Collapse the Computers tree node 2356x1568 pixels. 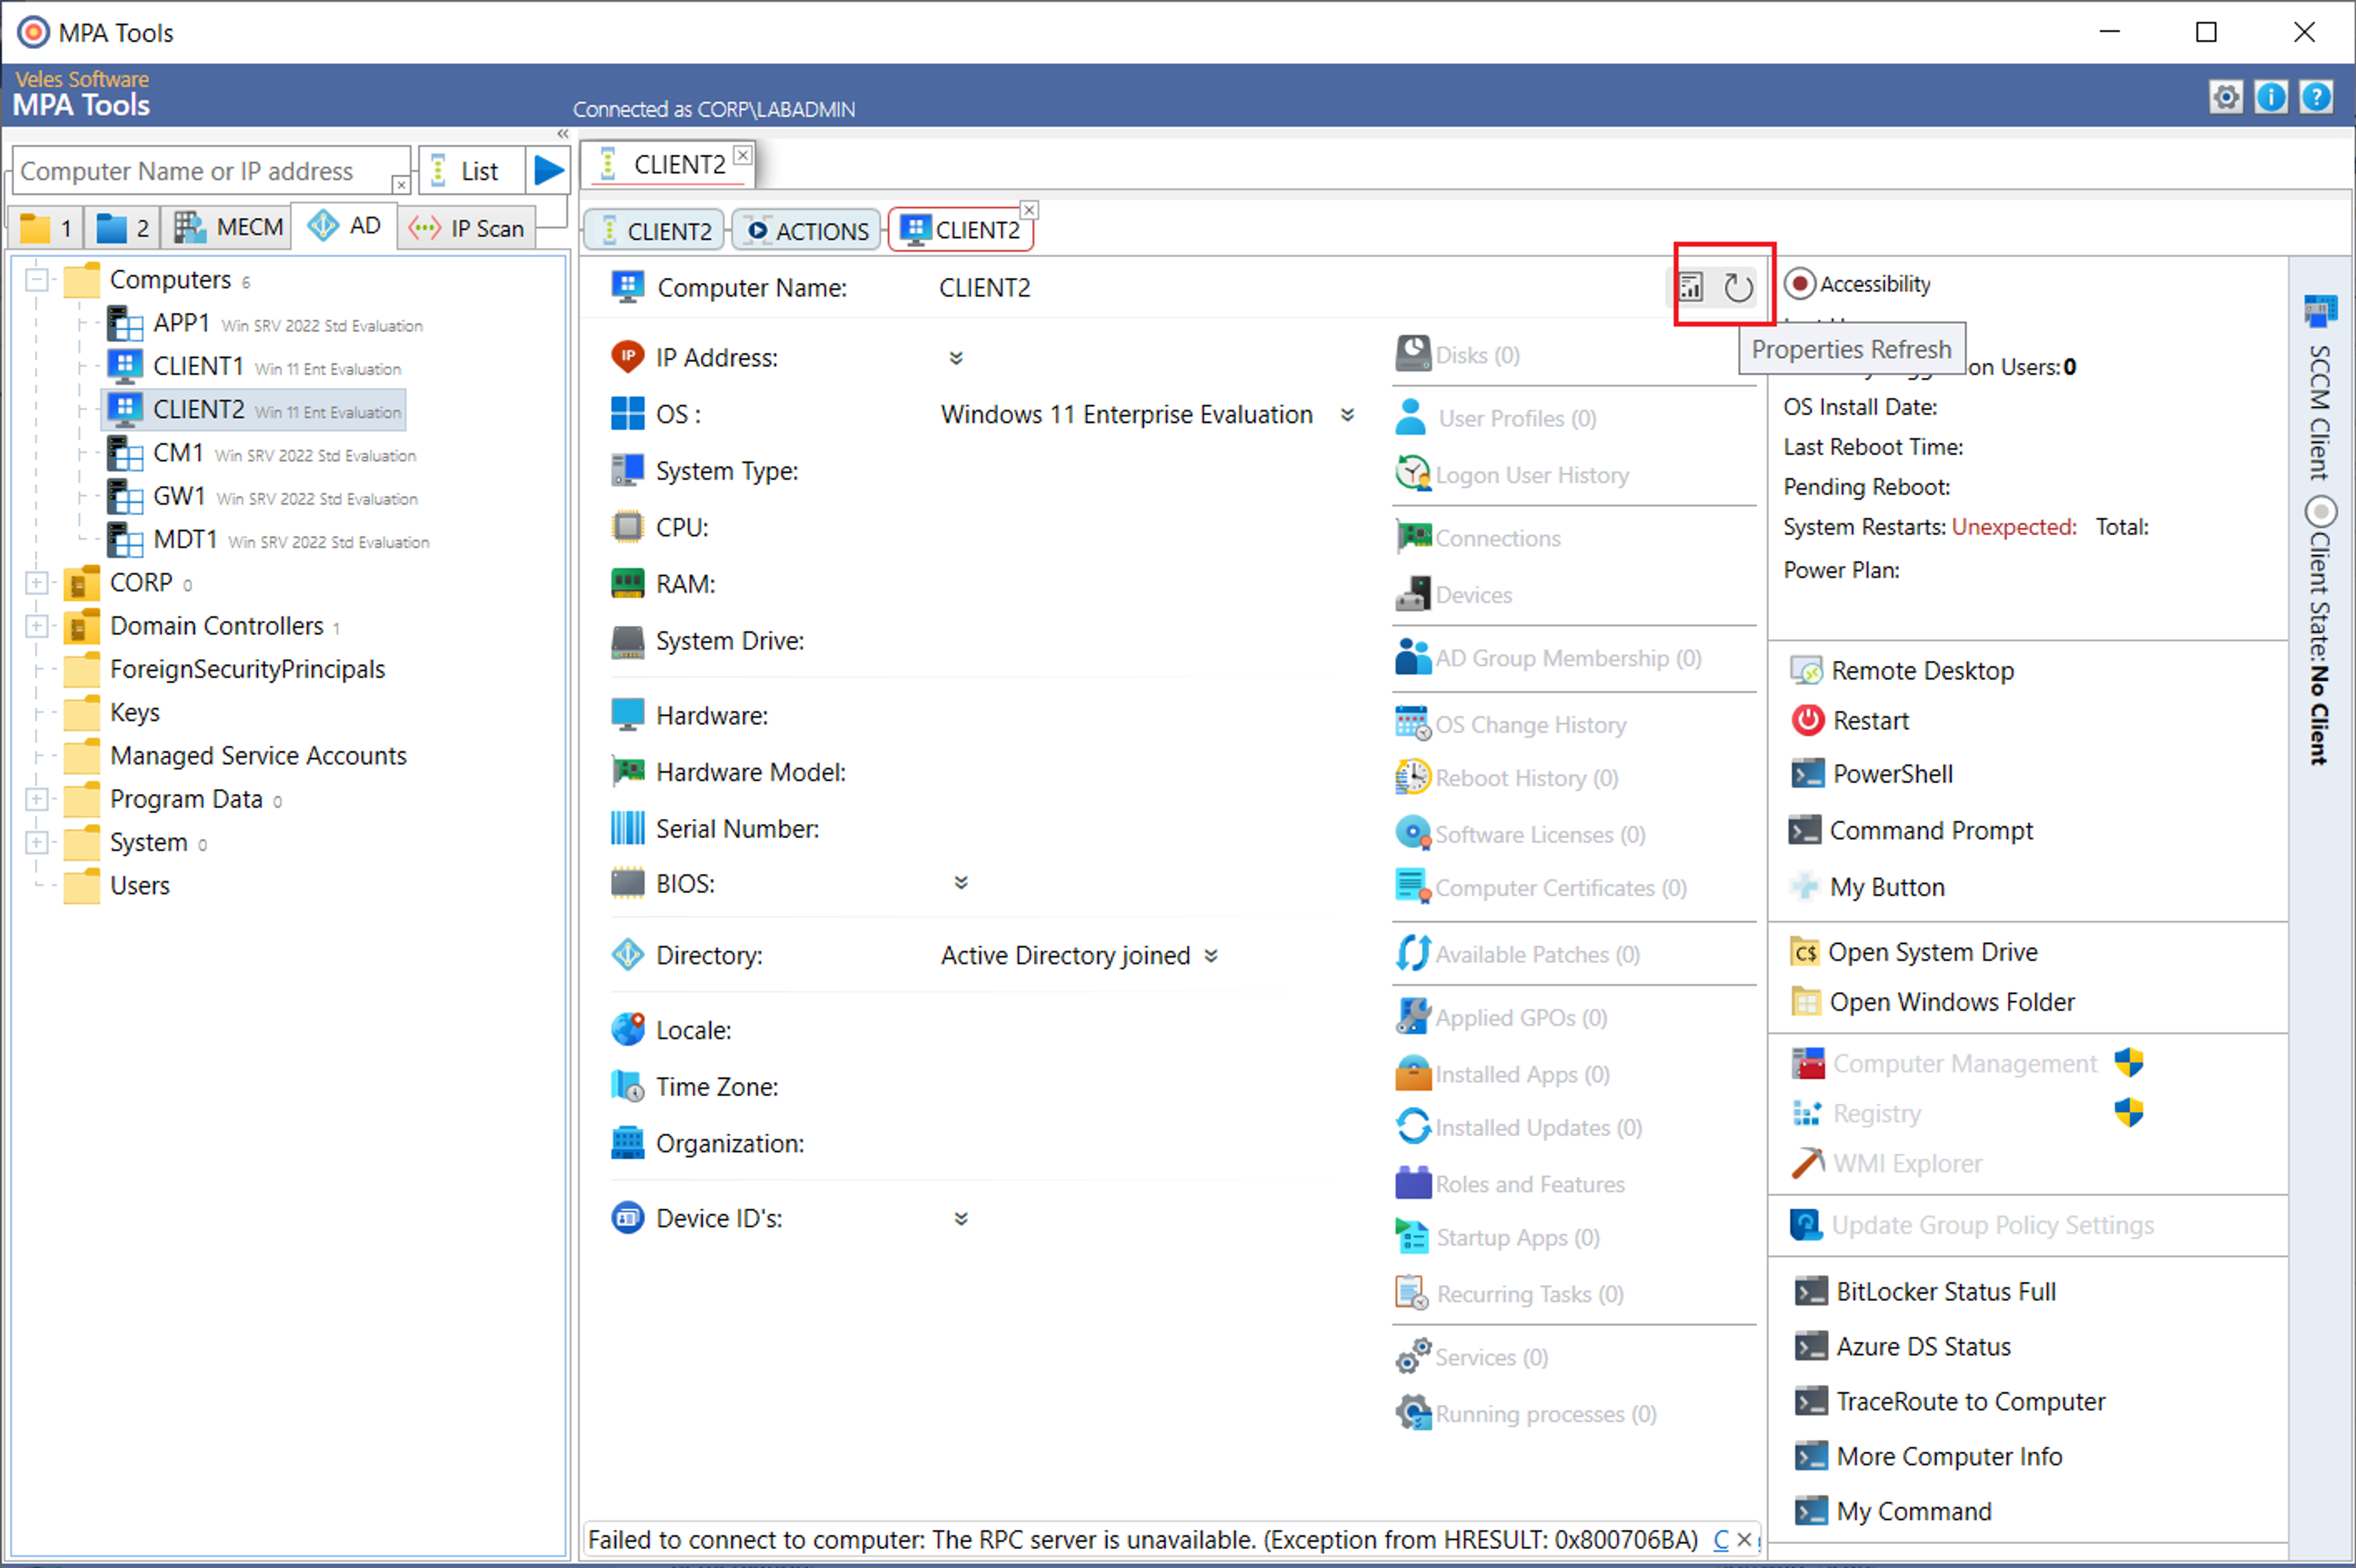click(37, 279)
